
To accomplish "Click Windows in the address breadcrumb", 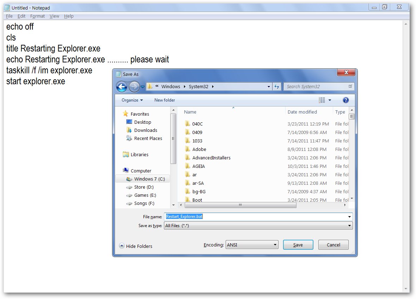I will click(171, 86).
